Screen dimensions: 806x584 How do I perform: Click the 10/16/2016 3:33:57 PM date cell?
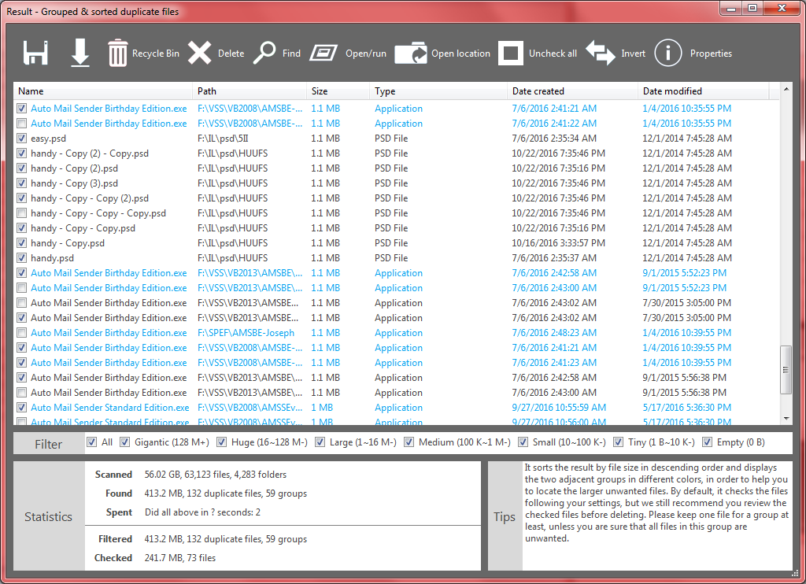coord(558,242)
